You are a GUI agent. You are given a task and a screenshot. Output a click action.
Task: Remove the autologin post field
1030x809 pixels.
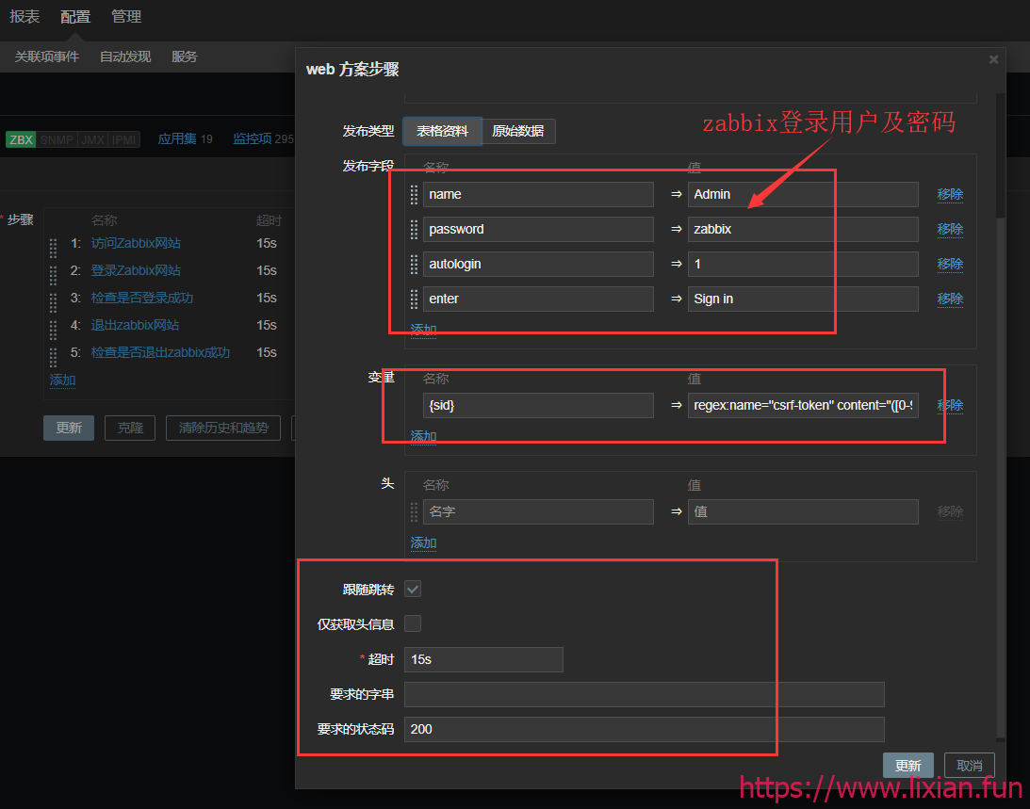click(950, 264)
